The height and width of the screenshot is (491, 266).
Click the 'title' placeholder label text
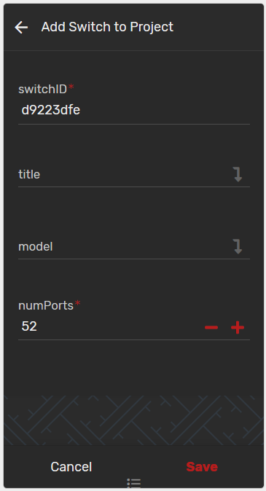[x=29, y=174]
